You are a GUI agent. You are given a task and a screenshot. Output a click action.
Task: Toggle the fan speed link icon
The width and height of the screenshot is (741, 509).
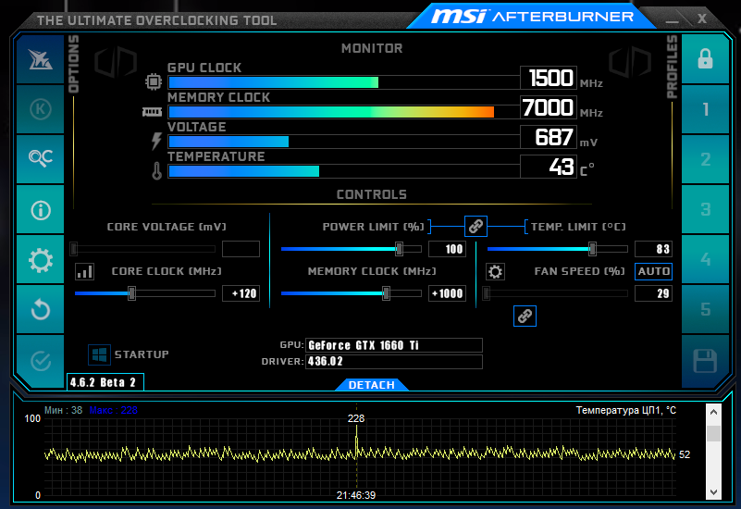coord(525,316)
